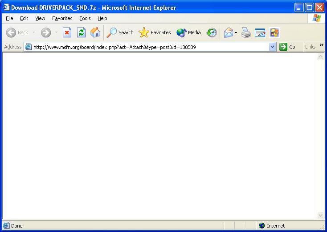Expand the Mail dropdown arrow
327x232 pixels.
pos(236,33)
